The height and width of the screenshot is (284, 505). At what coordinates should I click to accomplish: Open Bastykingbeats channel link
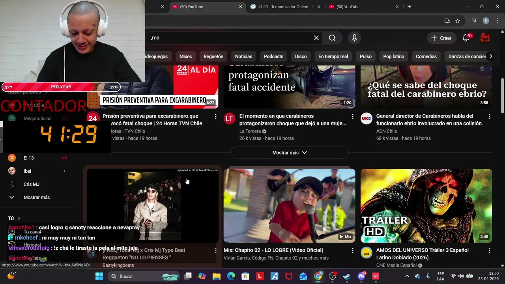click(x=118, y=265)
